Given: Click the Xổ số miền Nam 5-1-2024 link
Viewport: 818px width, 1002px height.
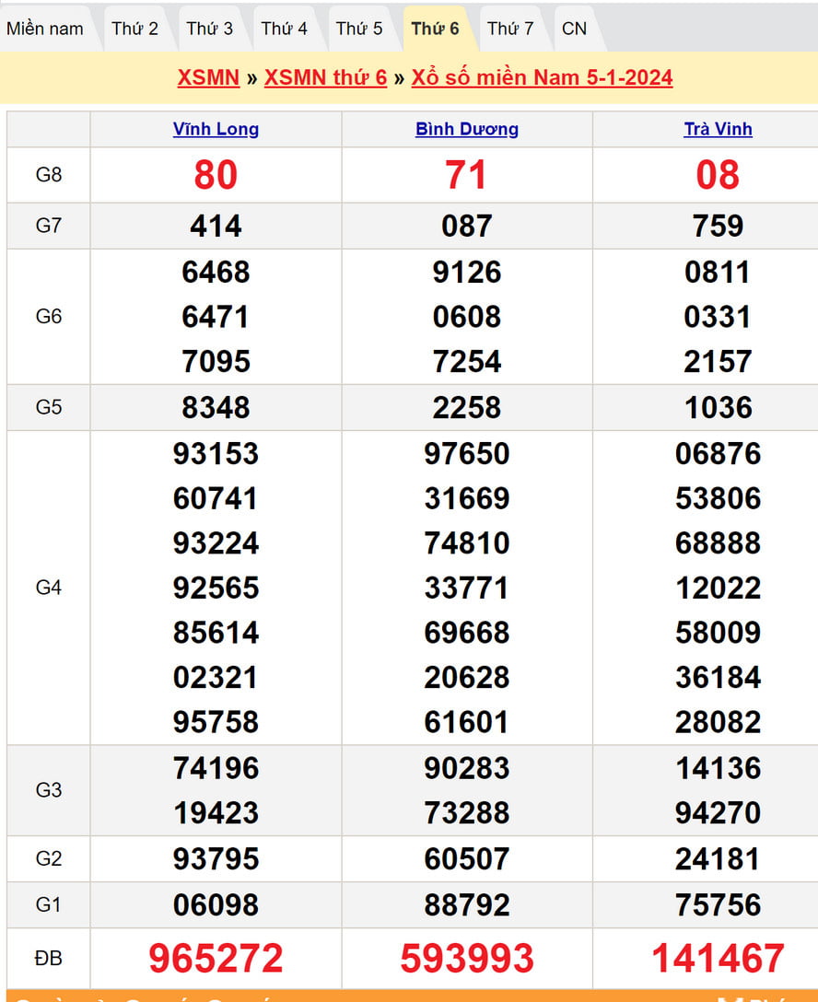Looking at the screenshot, I should point(542,77).
